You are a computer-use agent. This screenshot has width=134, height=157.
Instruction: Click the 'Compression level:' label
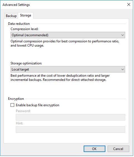[x=24, y=29]
